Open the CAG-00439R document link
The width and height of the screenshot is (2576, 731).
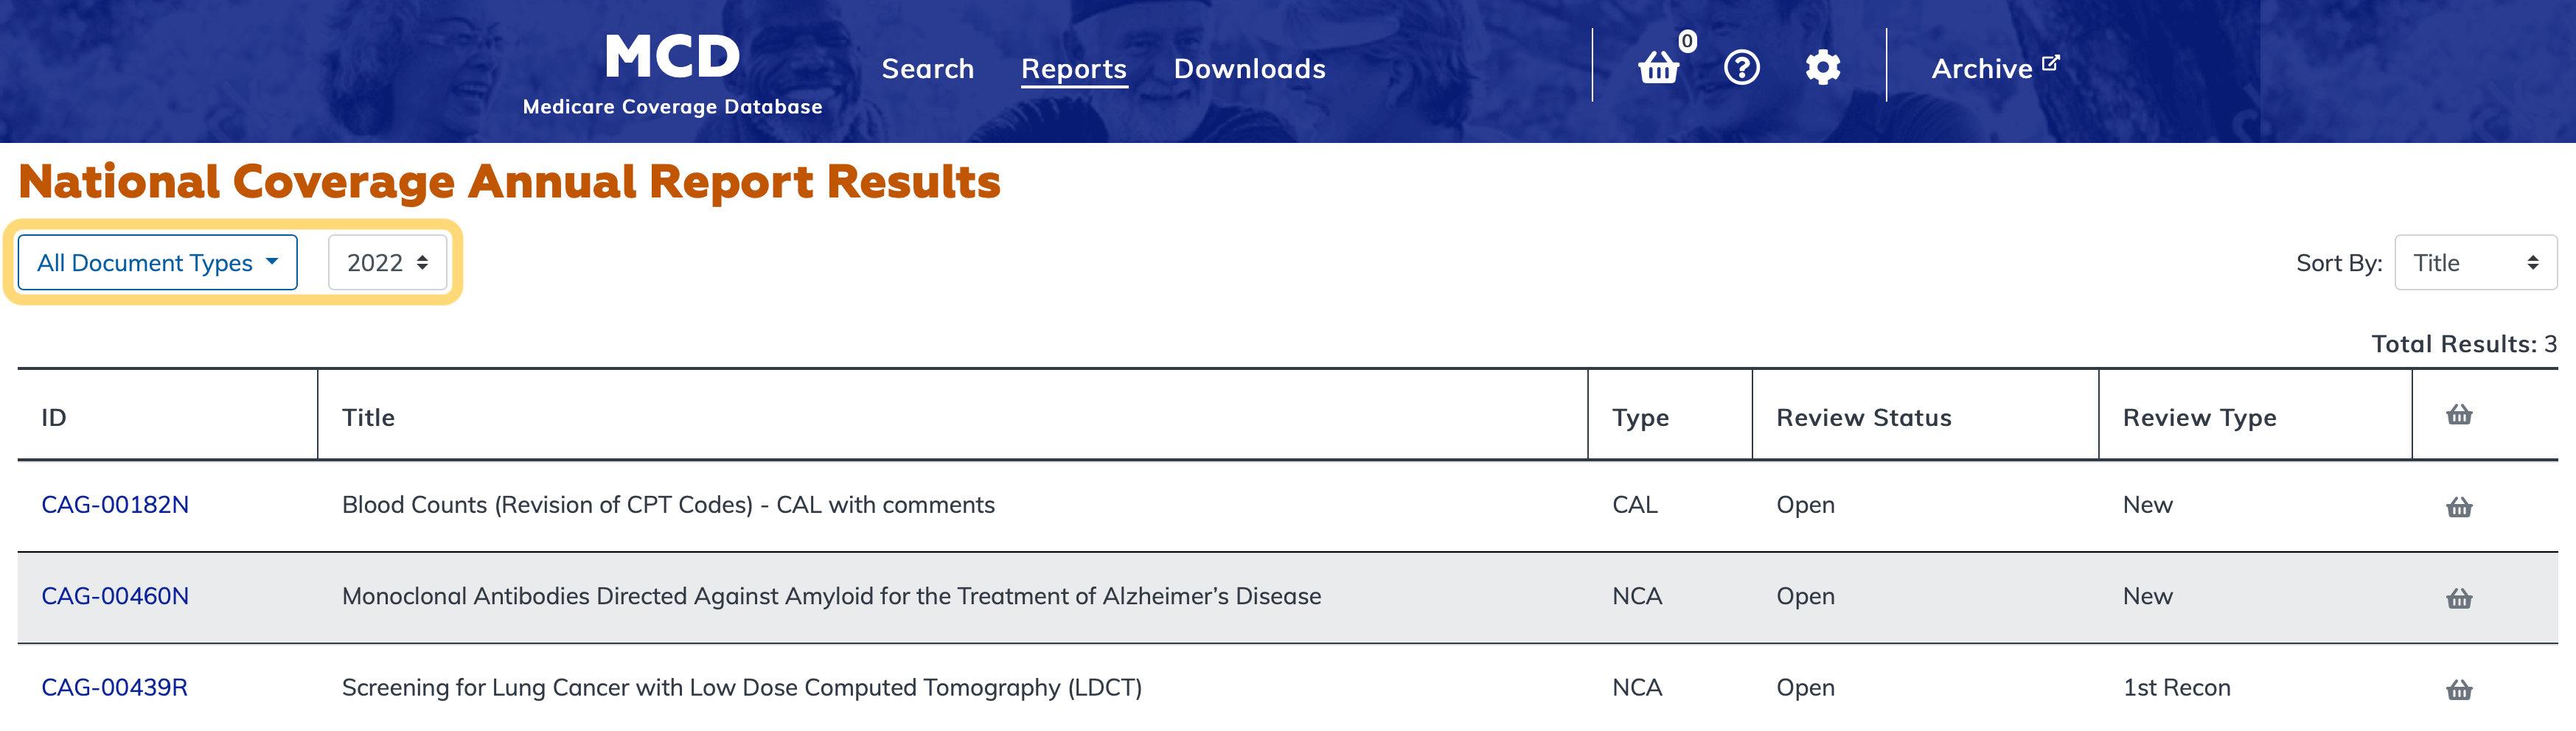[114, 688]
